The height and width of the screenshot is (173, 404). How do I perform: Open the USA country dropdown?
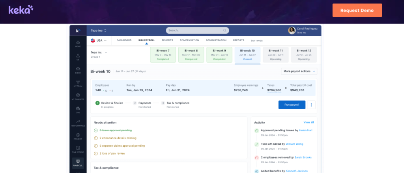click(99, 40)
